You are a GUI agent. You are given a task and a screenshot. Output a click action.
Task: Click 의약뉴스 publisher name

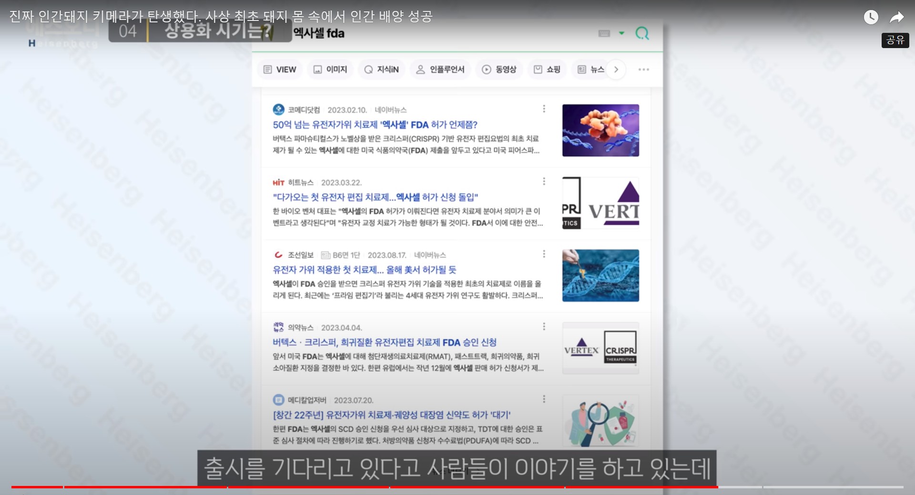pyautogui.click(x=301, y=327)
